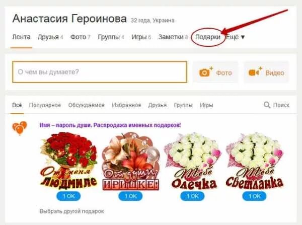Click 1 OK button under Людмиле gift
The height and width of the screenshot is (225, 302).
click(x=68, y=196)
